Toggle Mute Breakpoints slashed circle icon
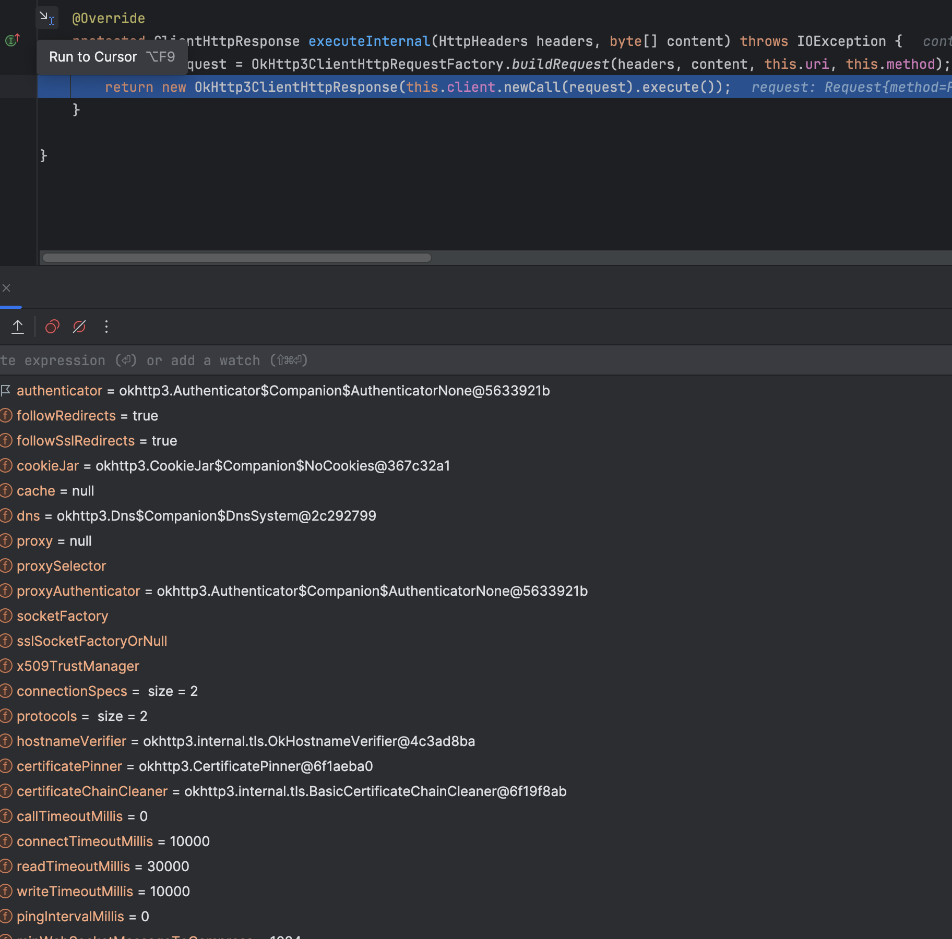This screenshot has height=939, width=952. click(79, 327)
